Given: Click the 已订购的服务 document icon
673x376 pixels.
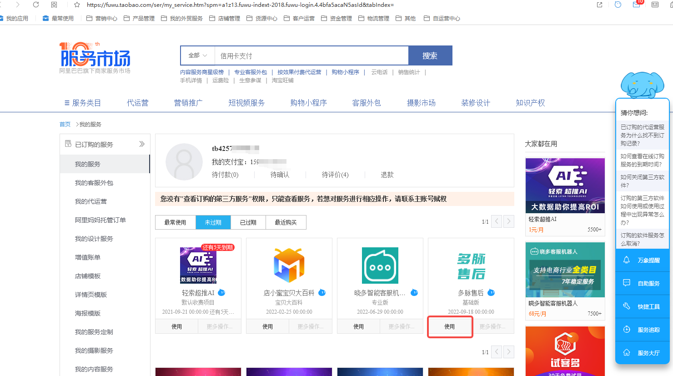Looking at the screenshot, I should [x=68, y=144].
